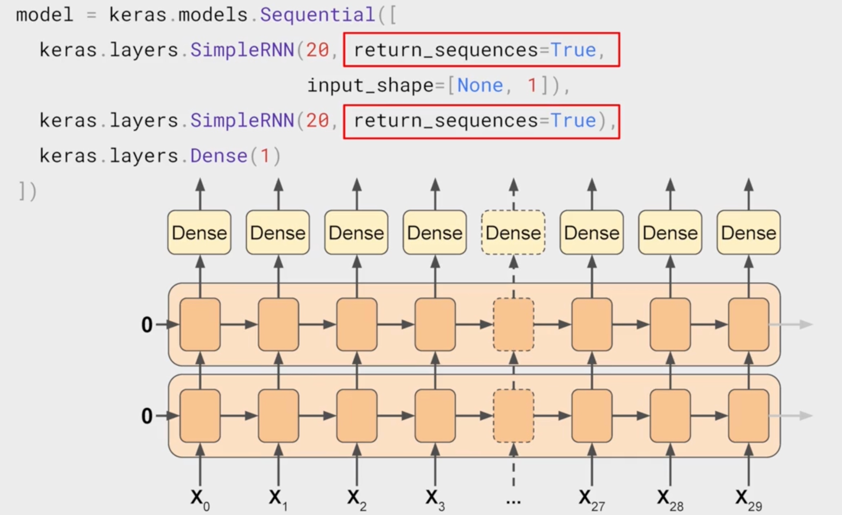842x515 pixels.
Task: Click the ellipsis label between x3 and x27
Action: 514,501
